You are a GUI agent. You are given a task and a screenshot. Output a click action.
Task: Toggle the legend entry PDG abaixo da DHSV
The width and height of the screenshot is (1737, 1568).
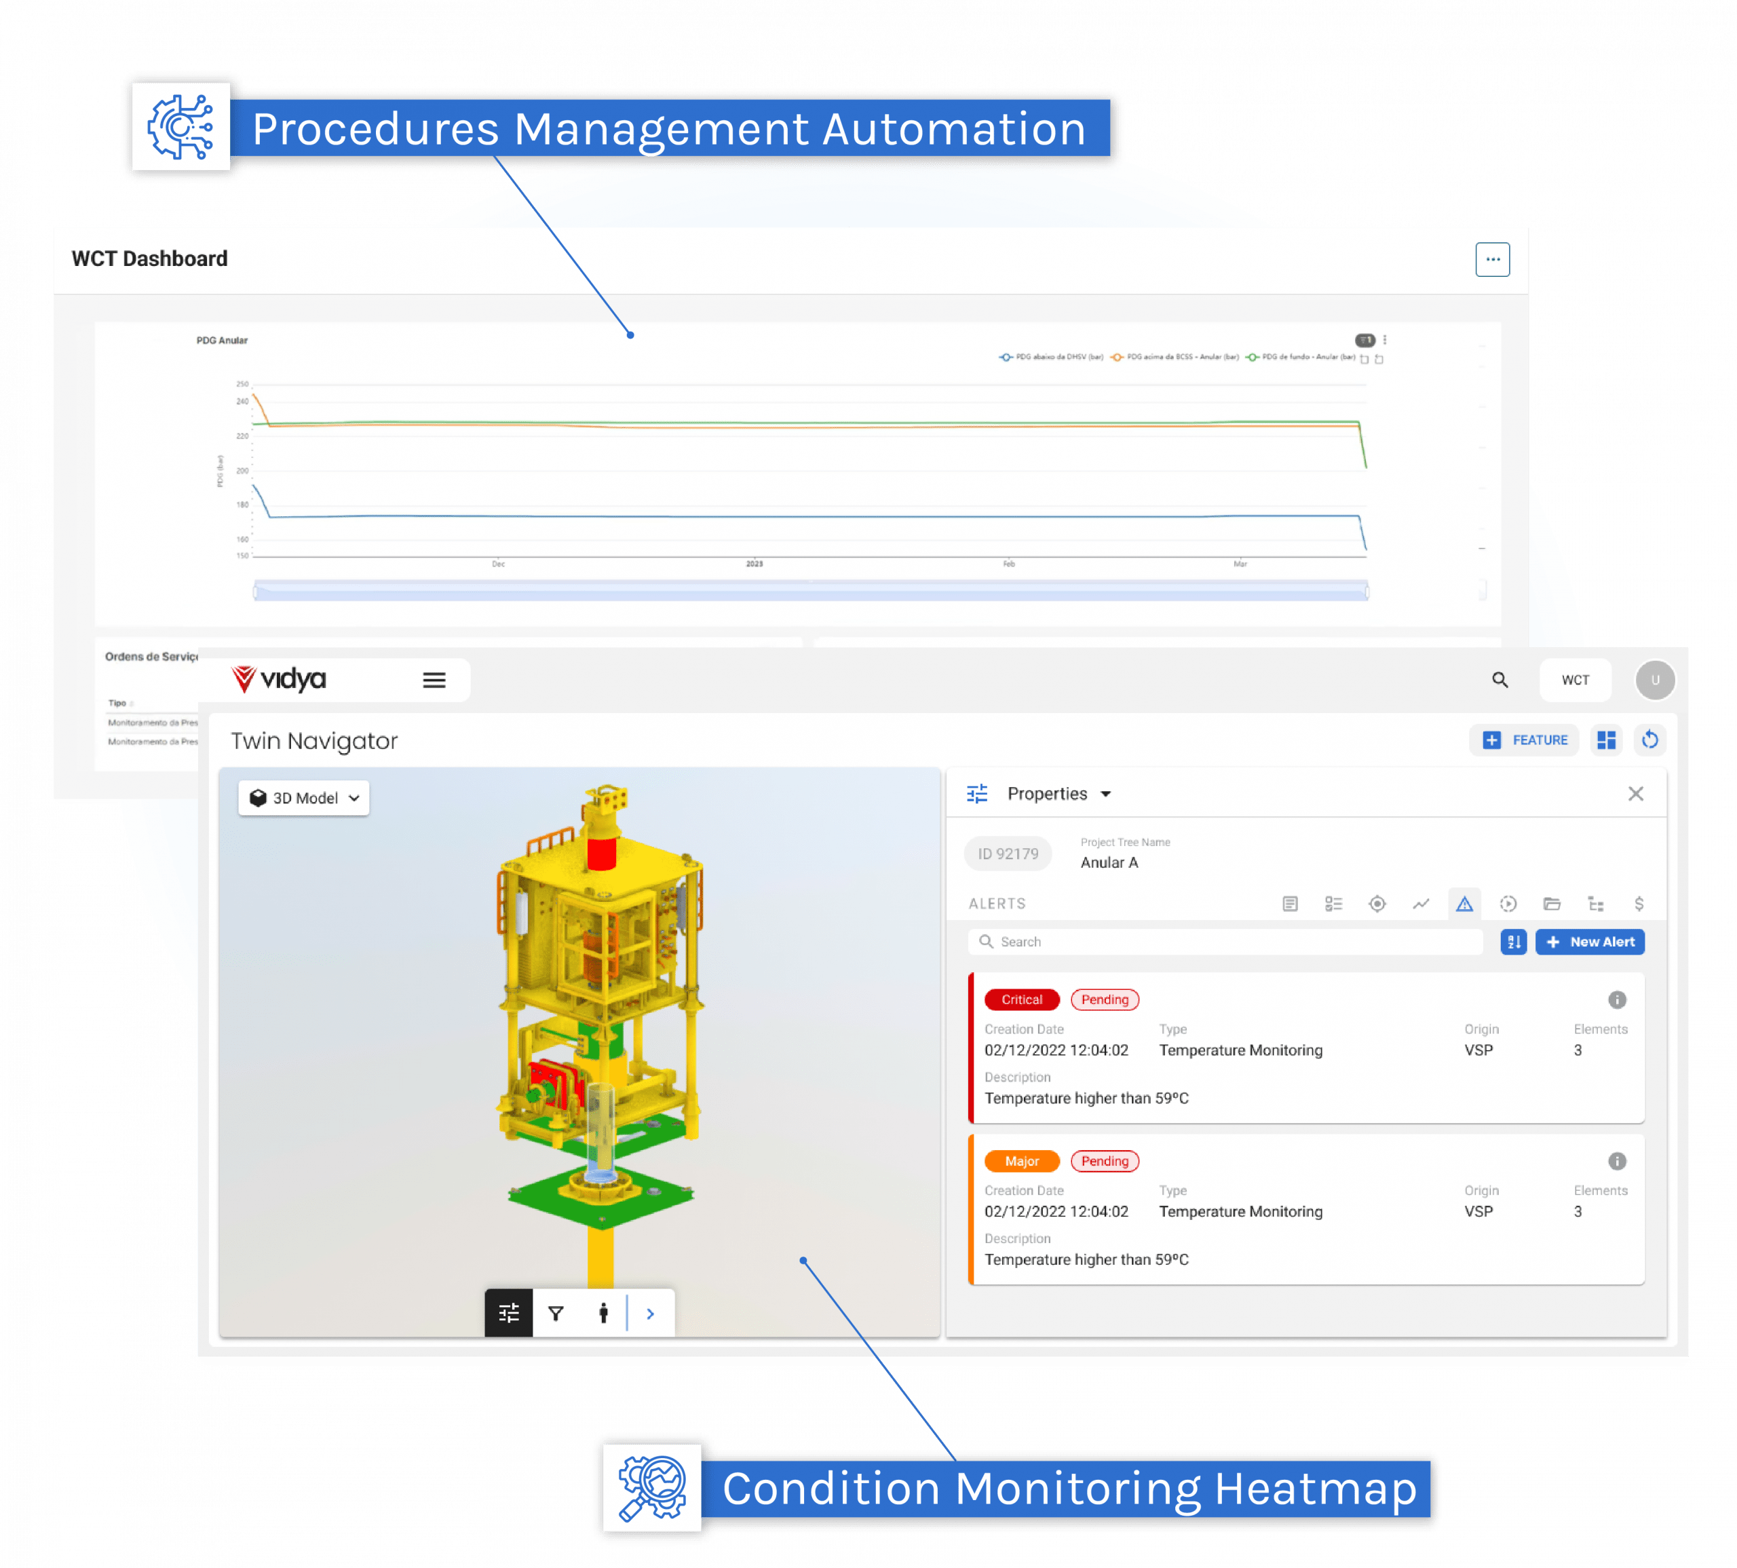point(1051,357)
